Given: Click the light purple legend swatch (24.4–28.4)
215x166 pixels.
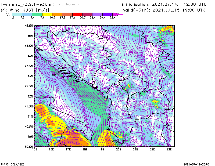Looking at the screenshot, I should coord(97,14).
